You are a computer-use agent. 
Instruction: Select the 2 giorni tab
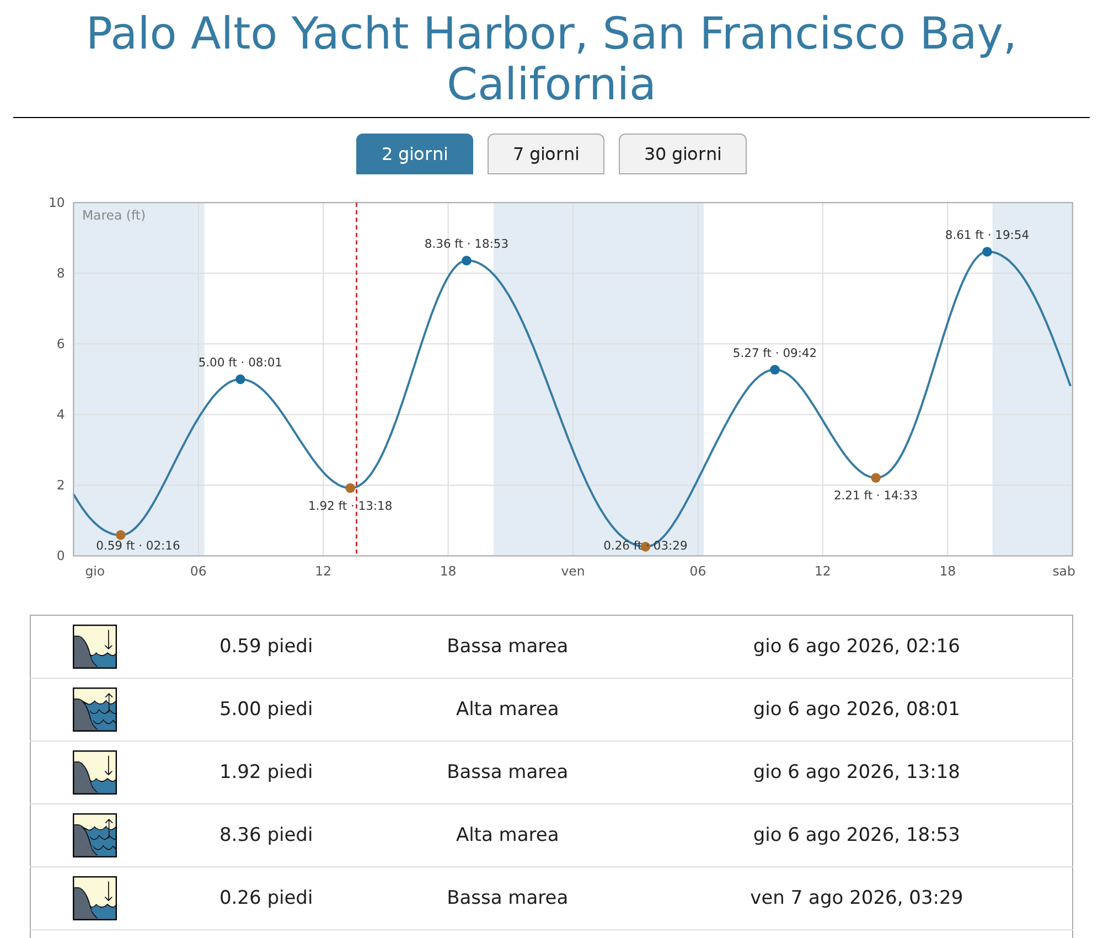pos(415,154)
